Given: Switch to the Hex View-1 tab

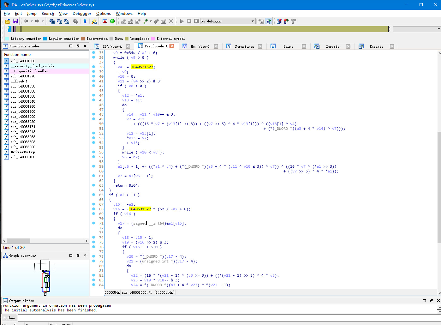Looking at the screenshot, I should pos(200,46).
